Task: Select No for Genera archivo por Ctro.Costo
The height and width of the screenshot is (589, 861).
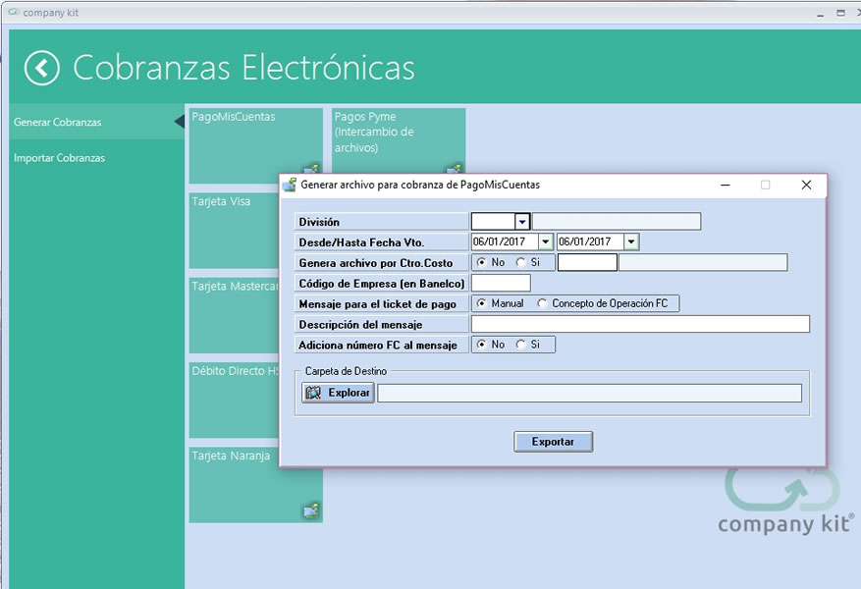Action: [x=482, y=262]
